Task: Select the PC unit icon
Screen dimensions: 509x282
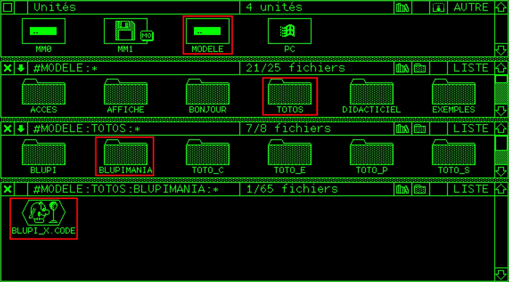Action: 289,35
